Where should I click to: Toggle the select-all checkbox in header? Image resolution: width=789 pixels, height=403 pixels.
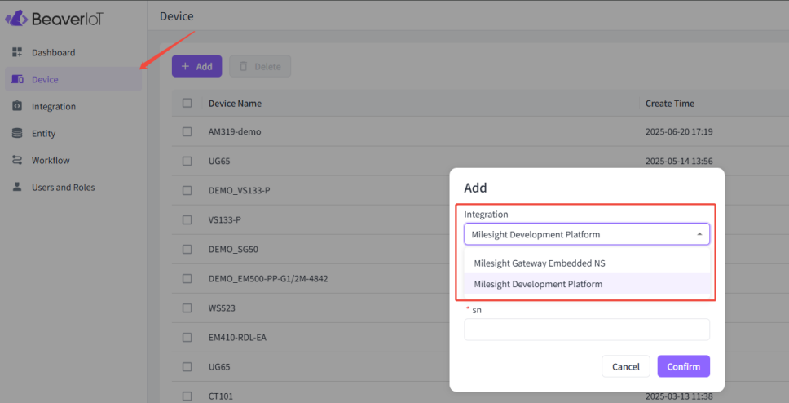[187, 103]
